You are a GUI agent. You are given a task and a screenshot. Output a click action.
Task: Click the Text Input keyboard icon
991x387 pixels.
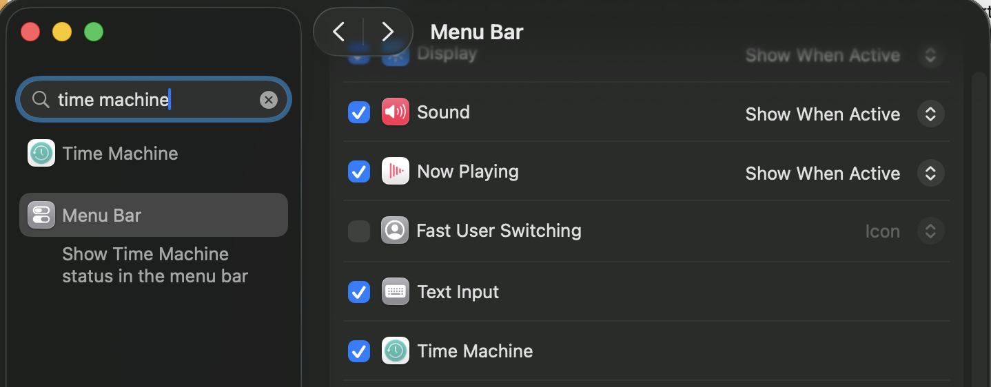click(x=395, y=291)
